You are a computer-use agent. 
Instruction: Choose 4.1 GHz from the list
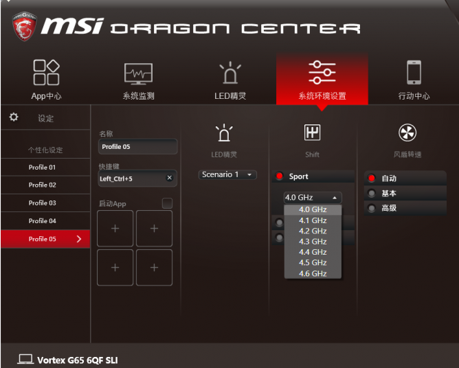coord(313,220)
